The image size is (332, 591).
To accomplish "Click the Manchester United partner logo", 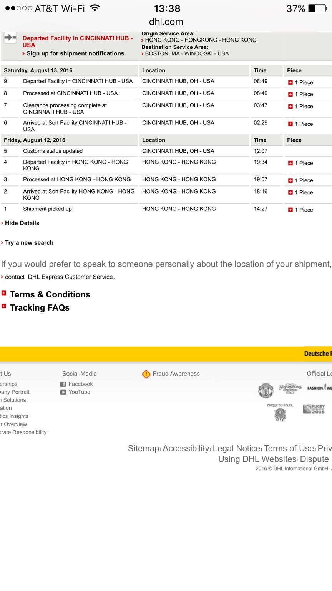I will point(266,390).
